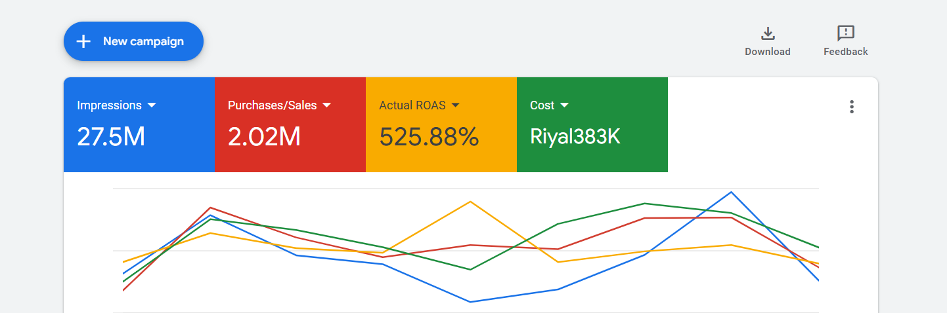Click the highest peak of the blue line

click(731, 193)
